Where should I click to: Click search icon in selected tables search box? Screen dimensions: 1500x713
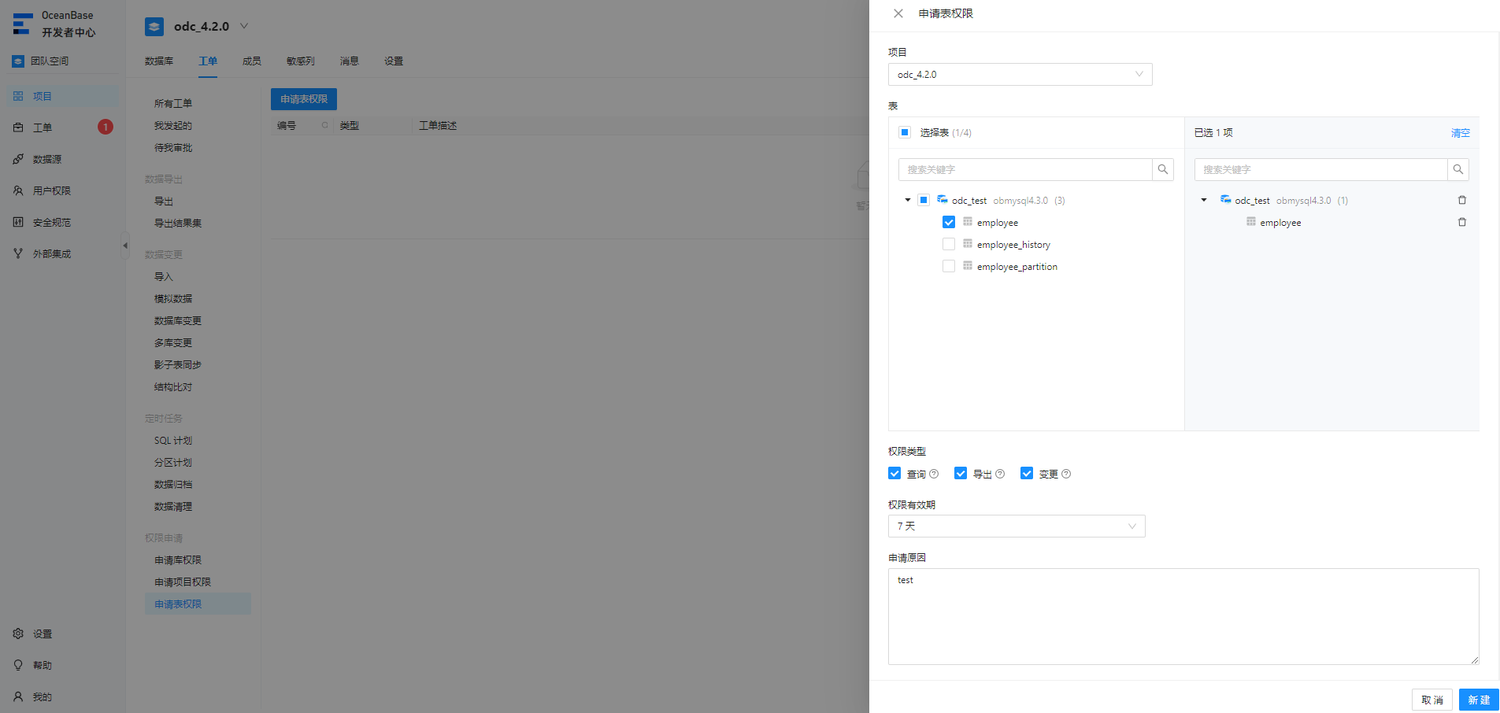(x=1457, y=169)
